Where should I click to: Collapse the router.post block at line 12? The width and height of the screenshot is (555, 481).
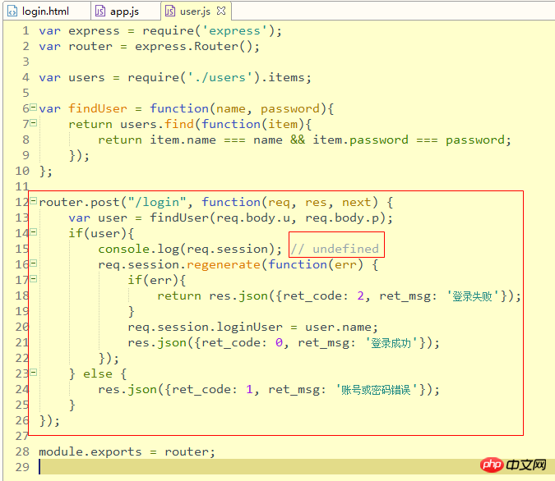(33, 201)
